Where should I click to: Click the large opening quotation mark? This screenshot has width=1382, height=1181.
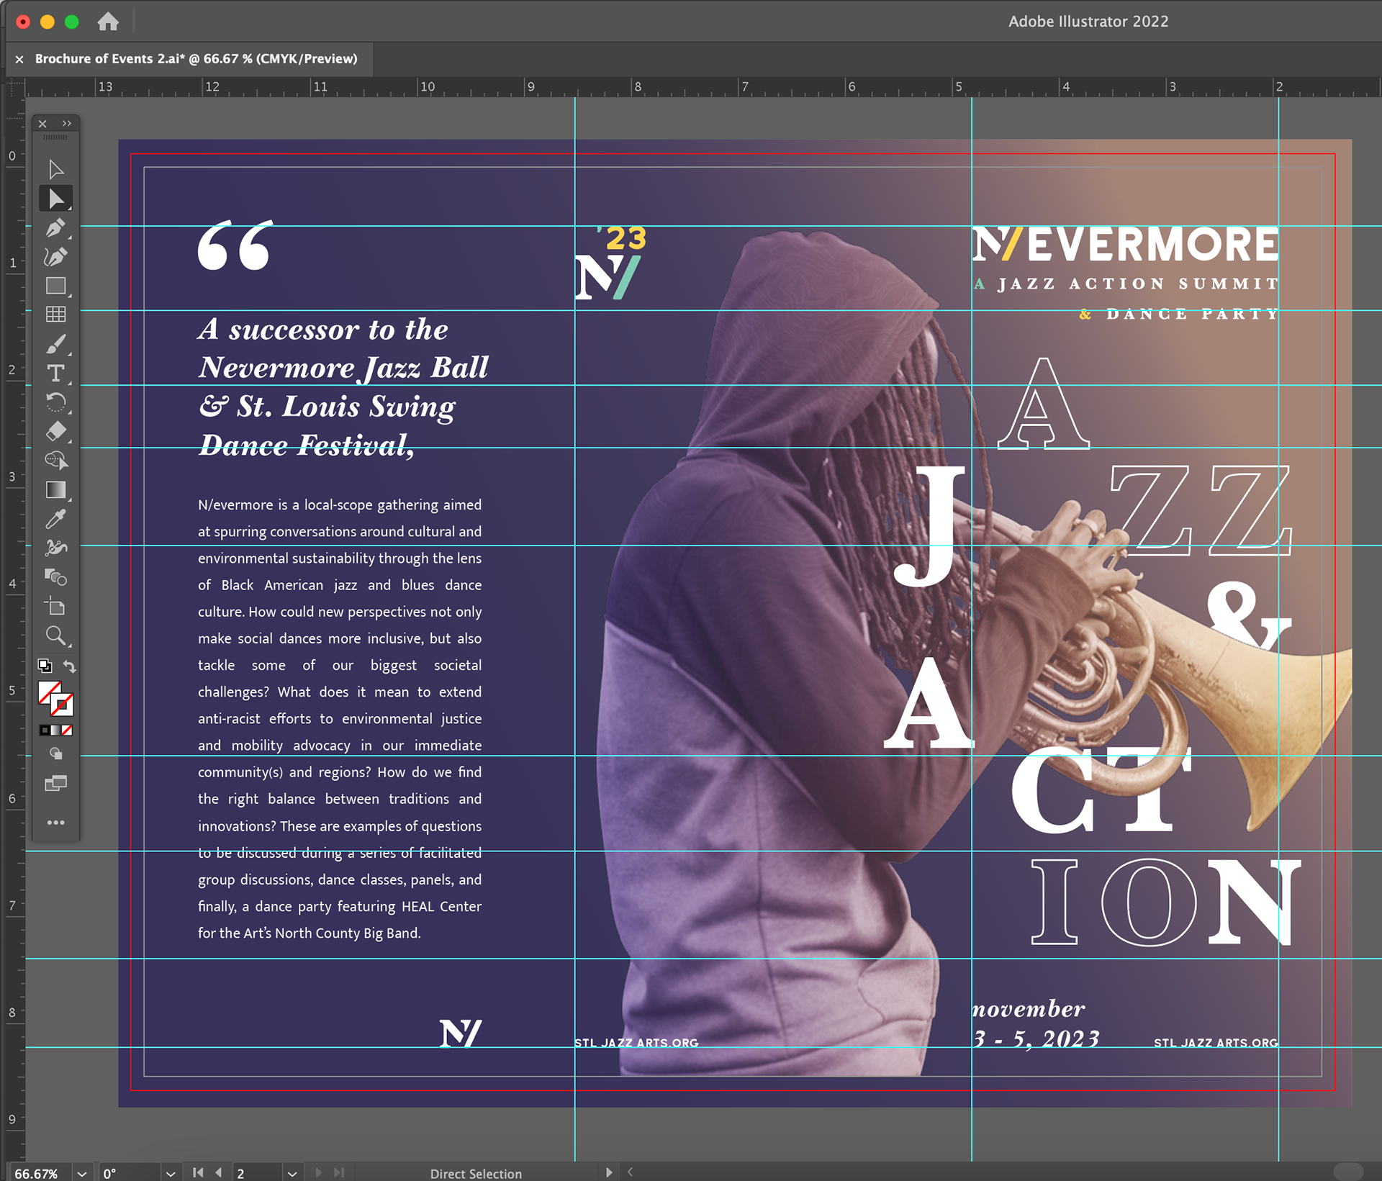236,245
